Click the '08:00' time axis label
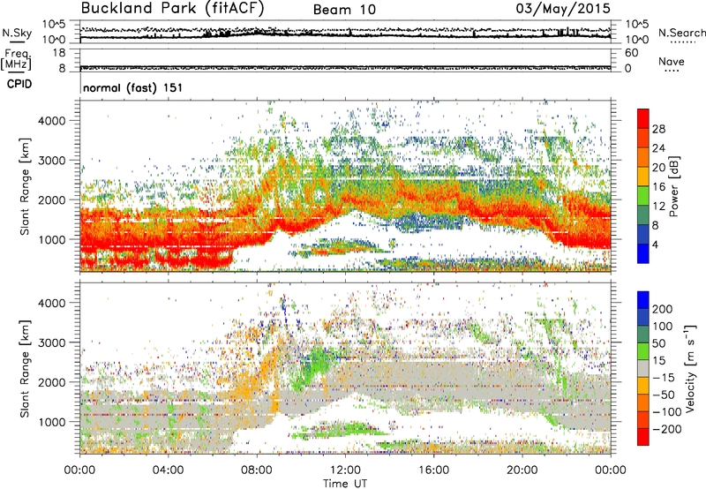This screenshot has width=706, height=489. 257,470
